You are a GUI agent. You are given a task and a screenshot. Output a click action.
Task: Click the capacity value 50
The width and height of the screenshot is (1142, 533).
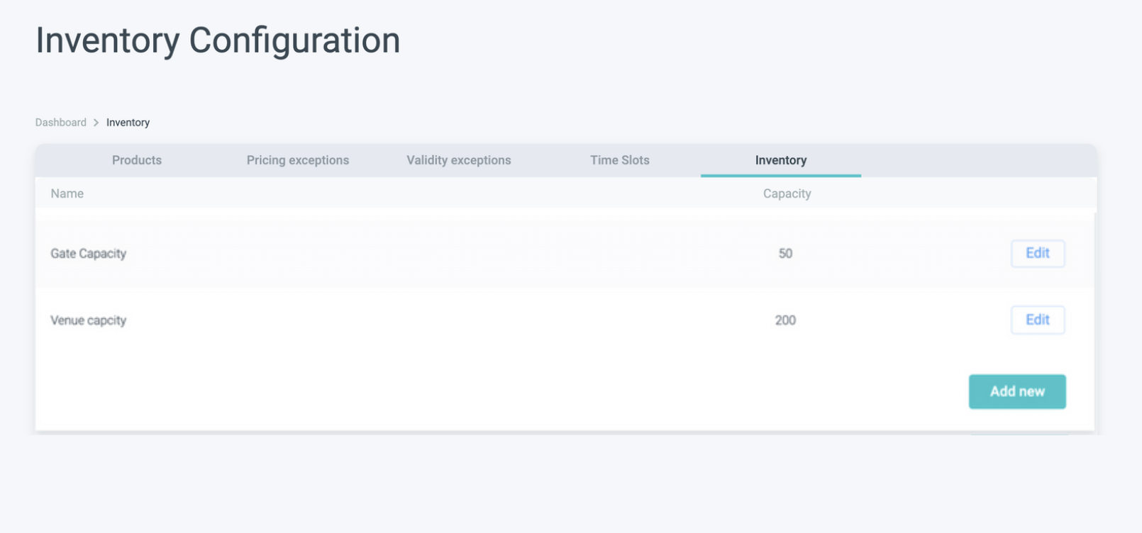click(x=785, y=254)
